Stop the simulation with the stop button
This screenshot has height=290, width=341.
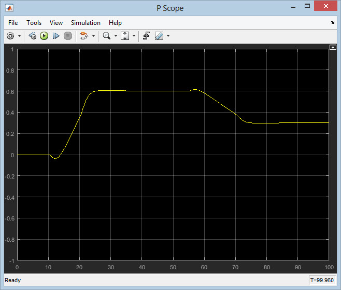68,36
